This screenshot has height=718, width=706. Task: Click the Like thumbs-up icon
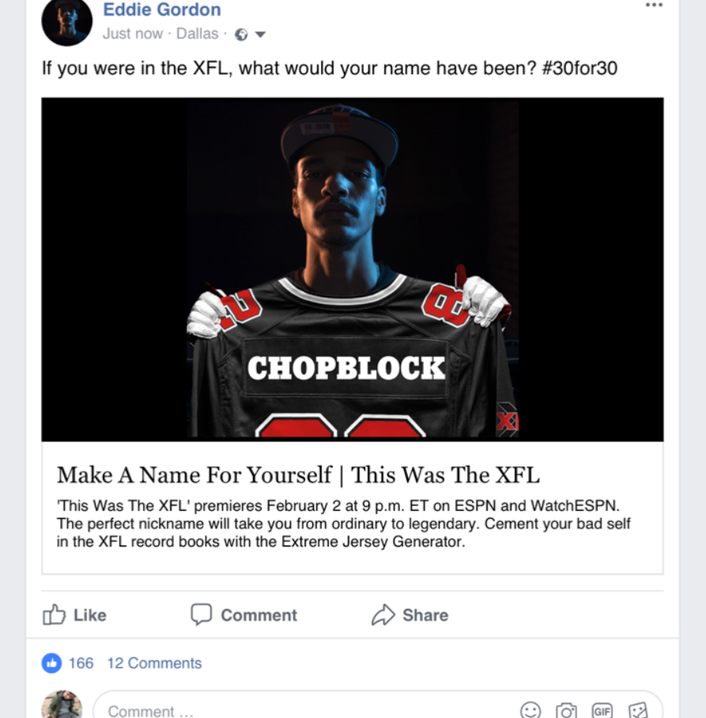pos(54,614)
